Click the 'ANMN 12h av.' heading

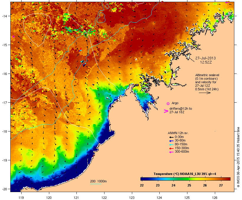click(178, 133)
